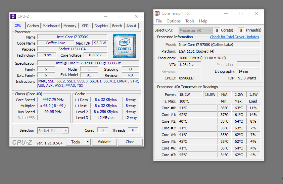Open the Mainboard tab in CPU-Z
283x184 pixels.
51,26
